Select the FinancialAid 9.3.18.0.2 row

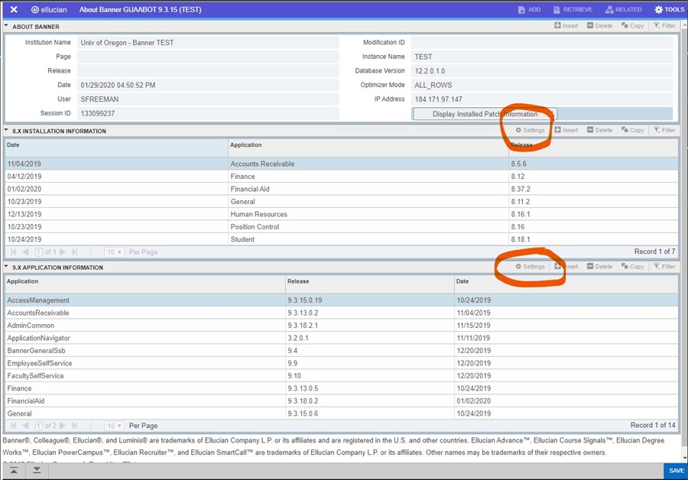(x=342, y=401)
